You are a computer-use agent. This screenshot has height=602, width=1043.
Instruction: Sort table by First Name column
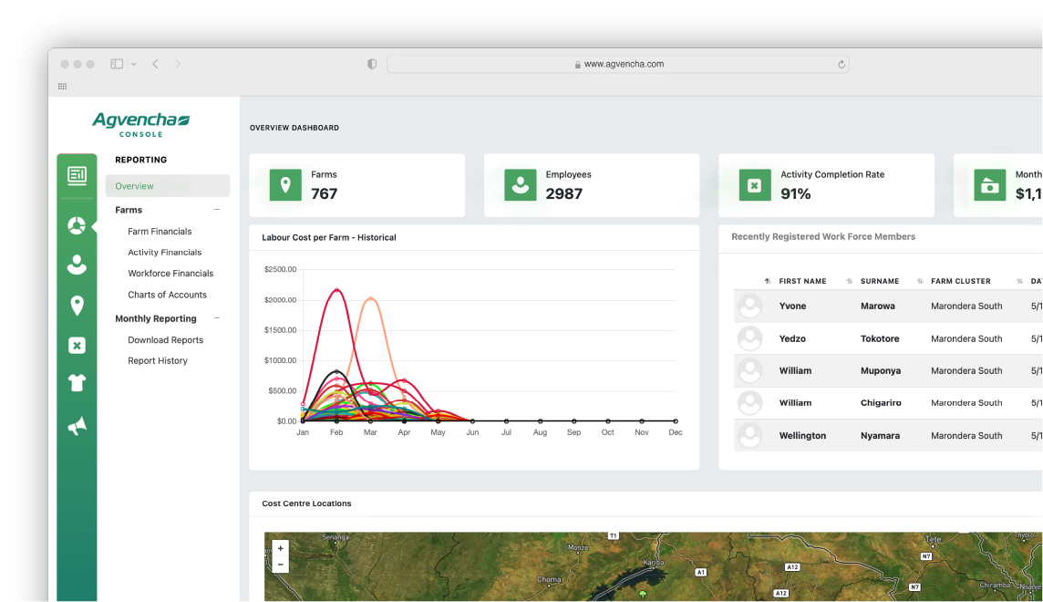pyautogui.click(x=801, y=281)
